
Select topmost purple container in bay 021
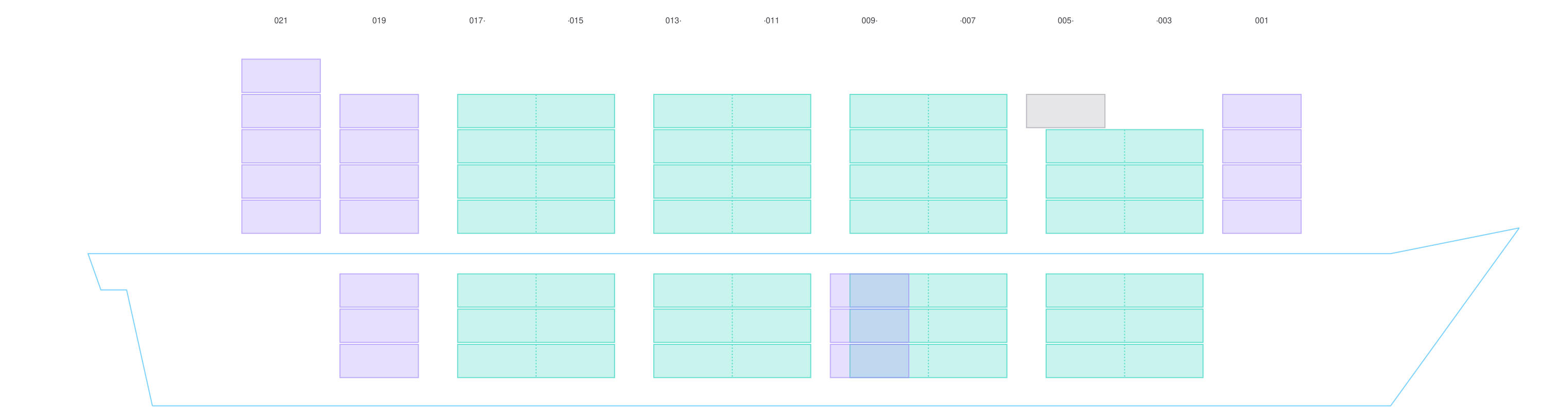click(280, 76)
